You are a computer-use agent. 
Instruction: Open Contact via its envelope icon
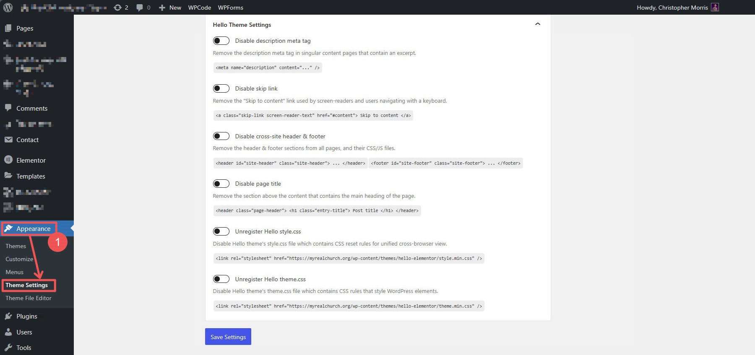(8, 140)
